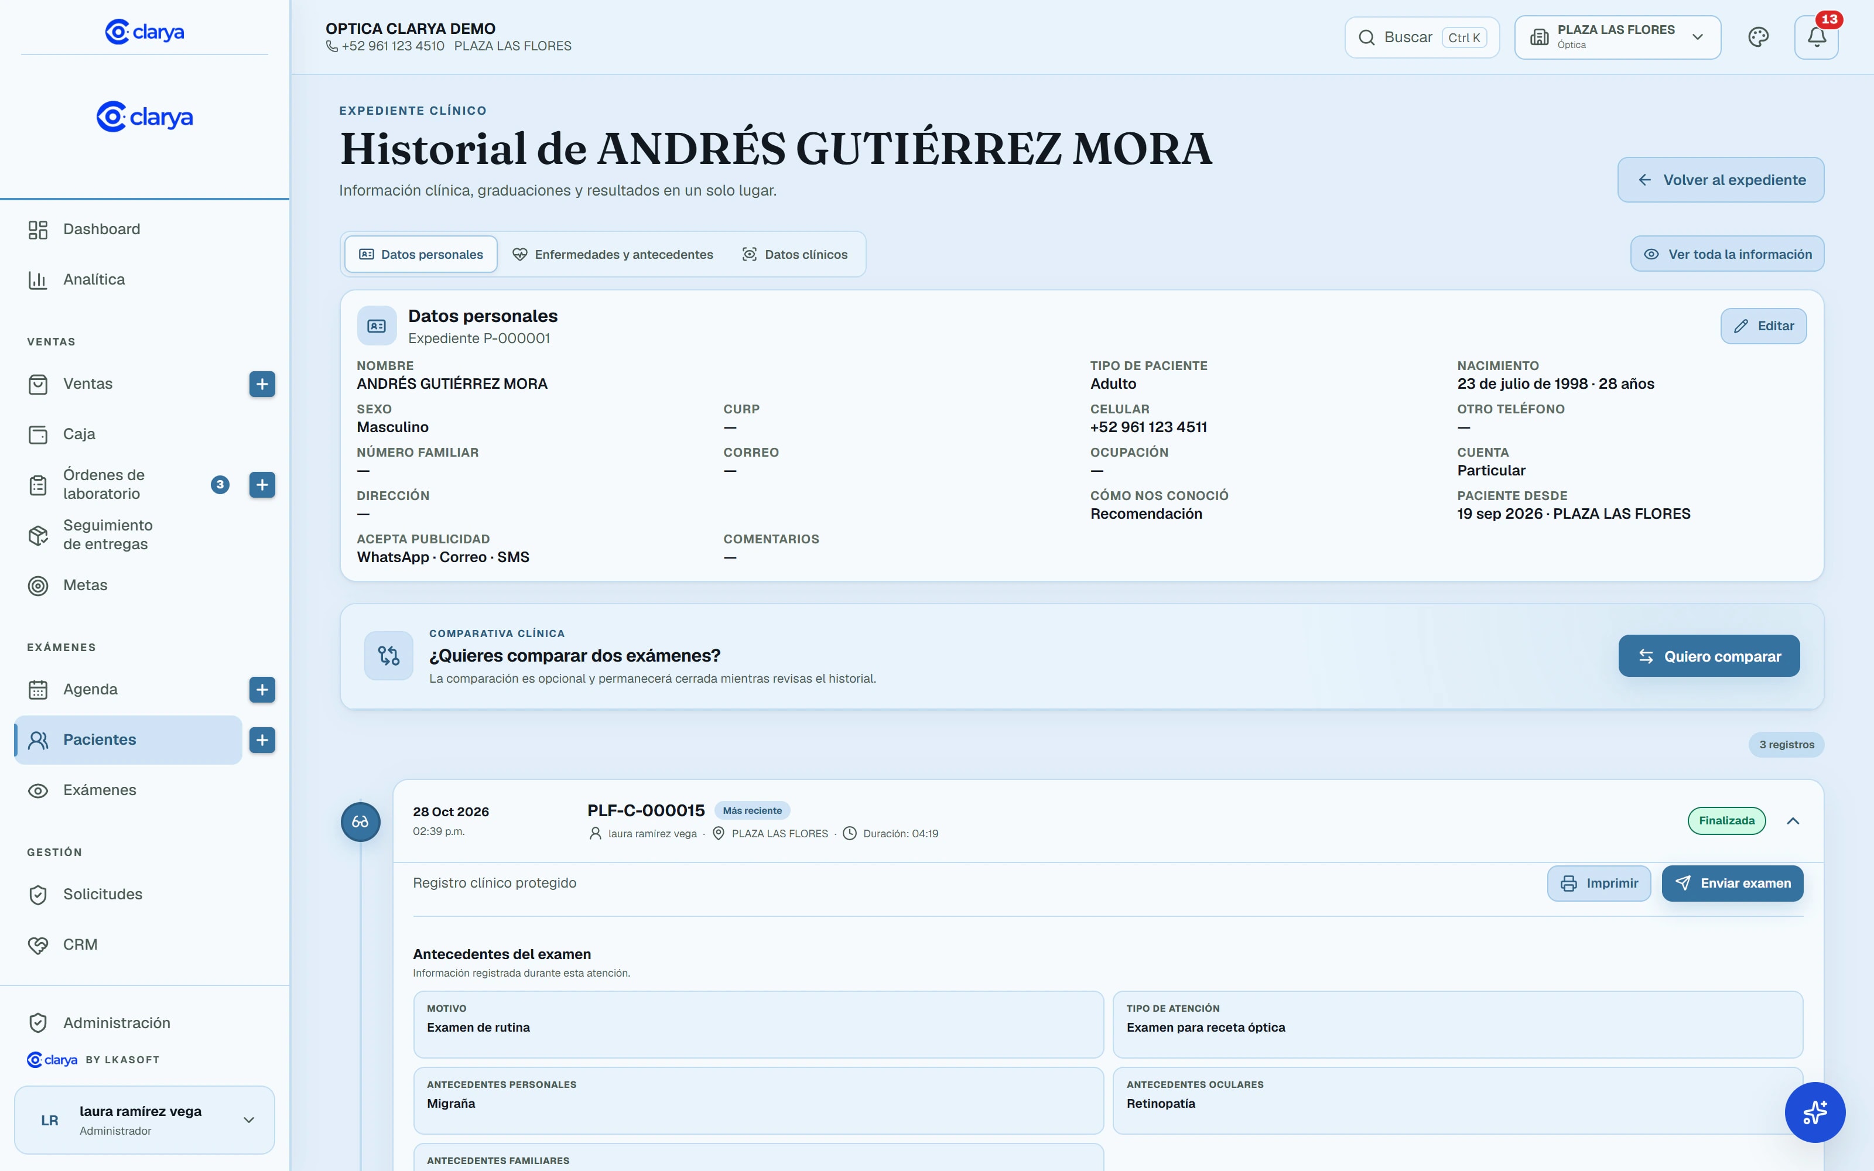Click the Quiero comparar button
Screen dimensions: 1874x1171
[1709, 656]
